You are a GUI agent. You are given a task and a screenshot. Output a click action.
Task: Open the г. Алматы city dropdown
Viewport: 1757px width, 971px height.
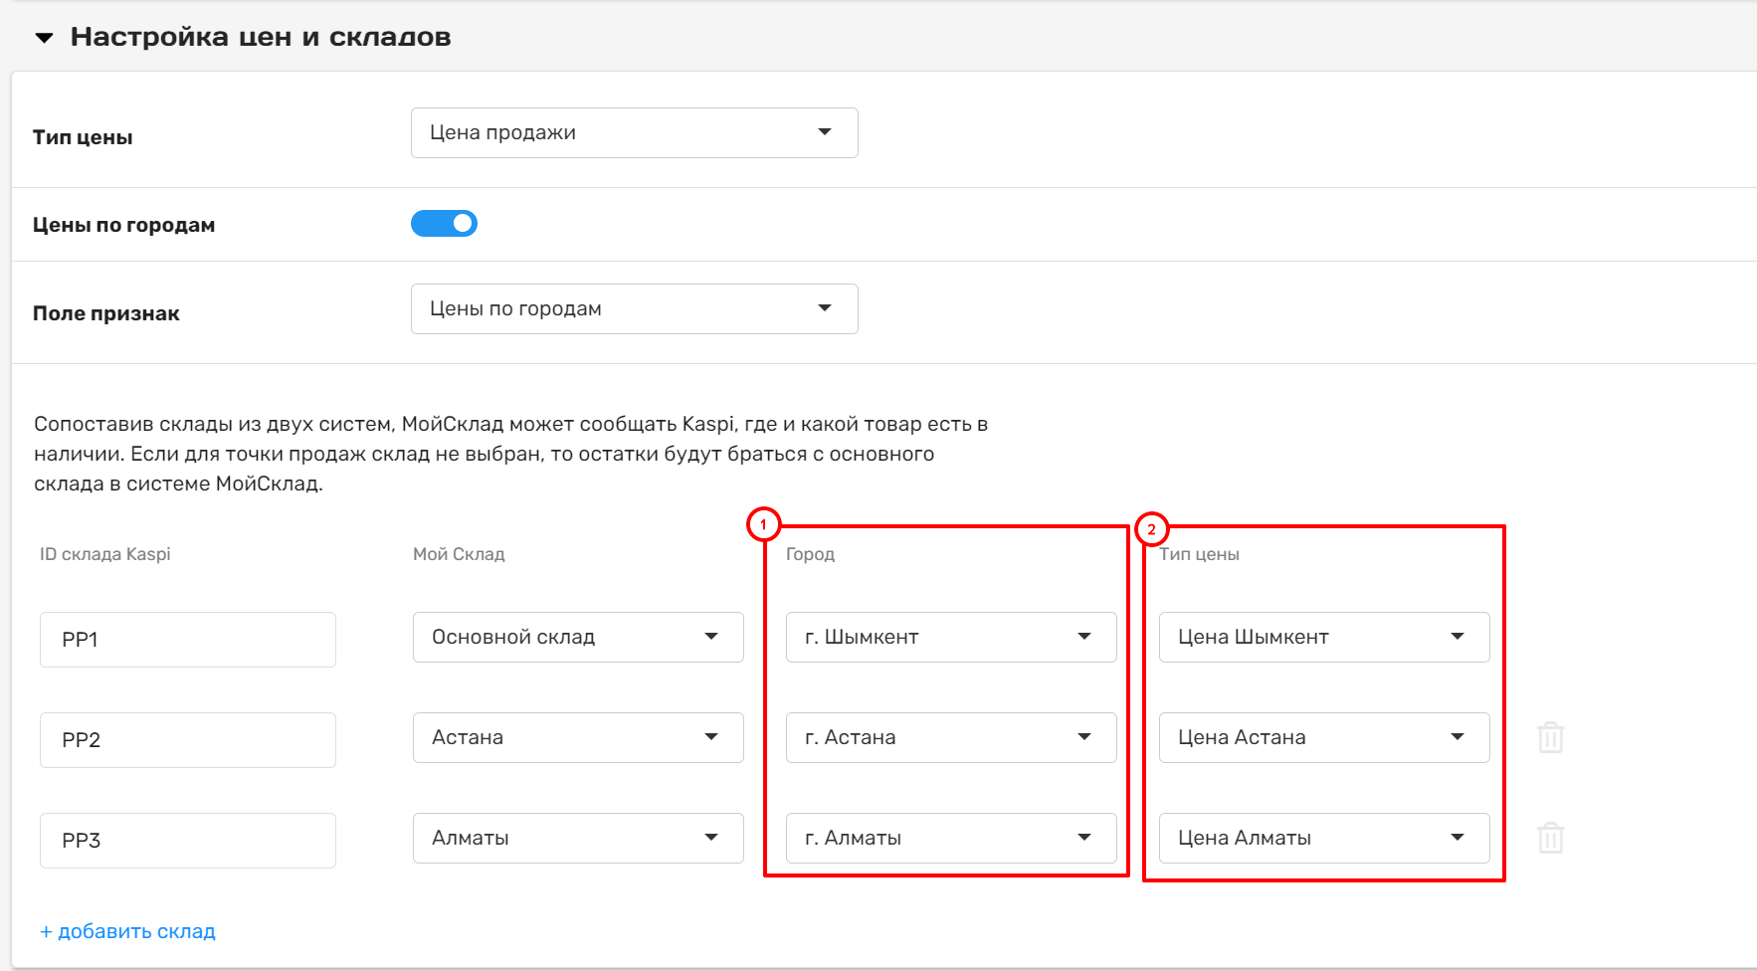[x=951, y=838]
